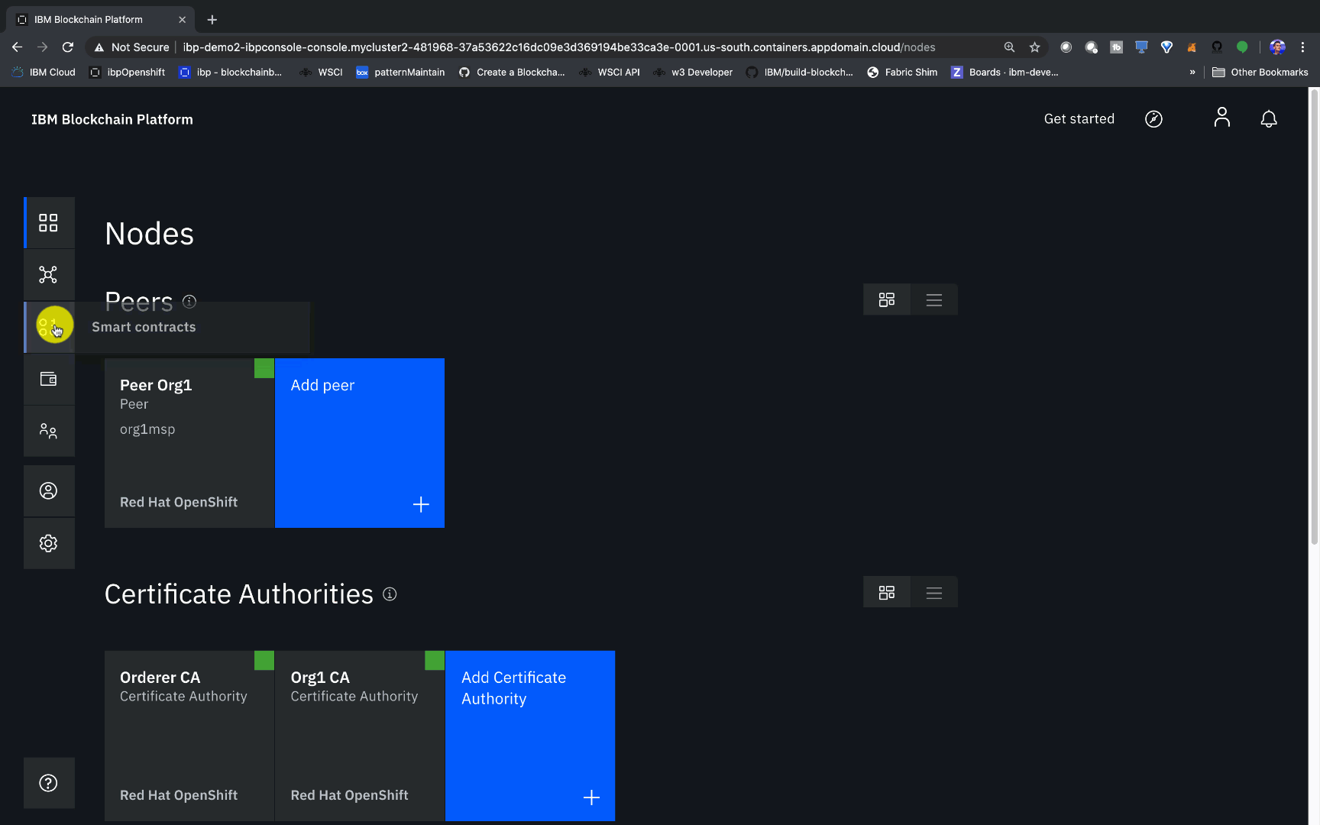The width and height of the screenshot is (1320, 825).
Task: Open the ibp - blockchainb... bookmark
Action: coord(231,73)
